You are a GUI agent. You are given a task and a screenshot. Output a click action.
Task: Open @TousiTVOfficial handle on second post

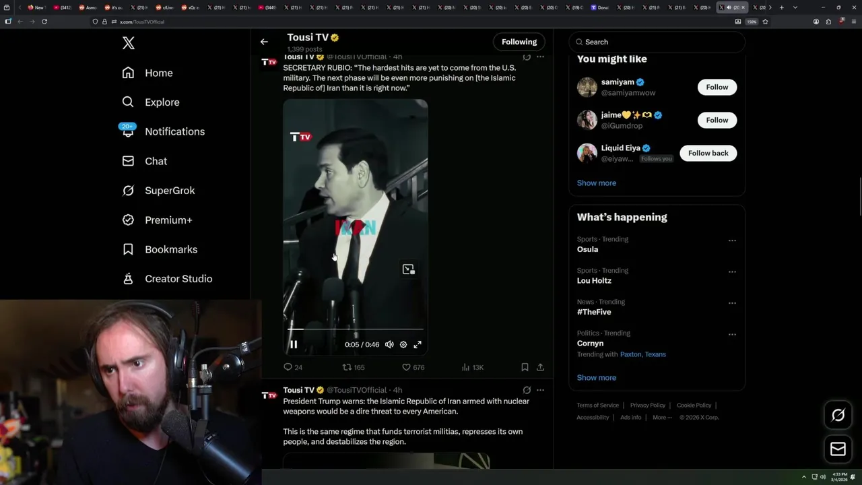[x=356, y=390]
